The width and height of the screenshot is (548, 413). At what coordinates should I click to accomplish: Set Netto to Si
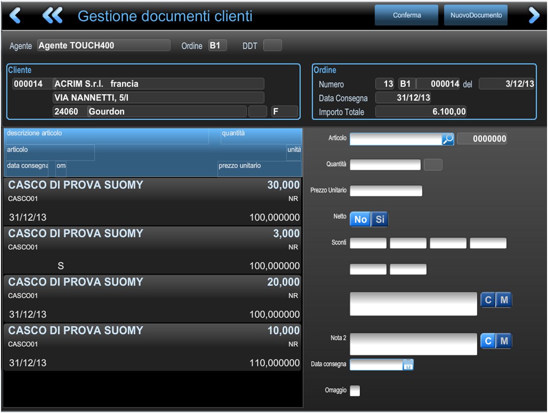pyautogui.click(x=380, y=219)
